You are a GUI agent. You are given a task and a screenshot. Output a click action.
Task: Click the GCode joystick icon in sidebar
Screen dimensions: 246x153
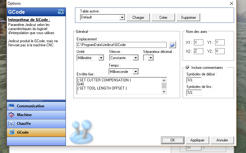point(11,132)
